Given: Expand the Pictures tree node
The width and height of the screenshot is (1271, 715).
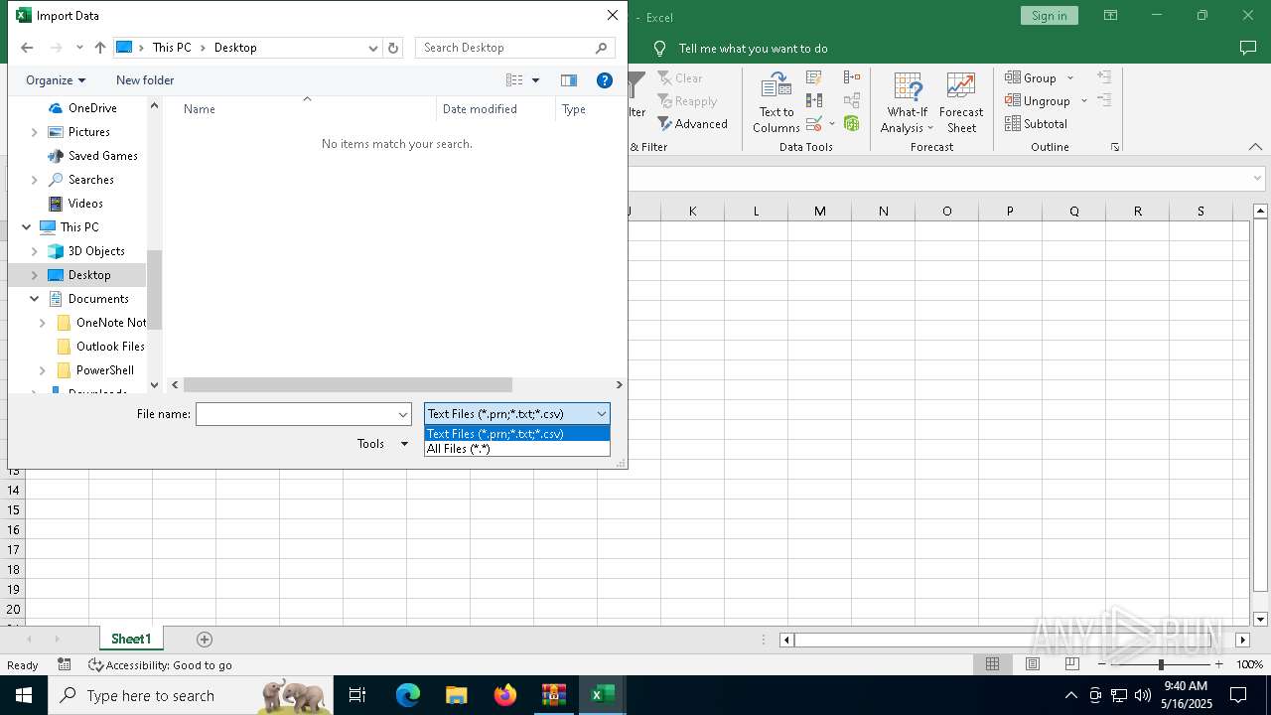Looking at the screenshot, I should point(35,132).
